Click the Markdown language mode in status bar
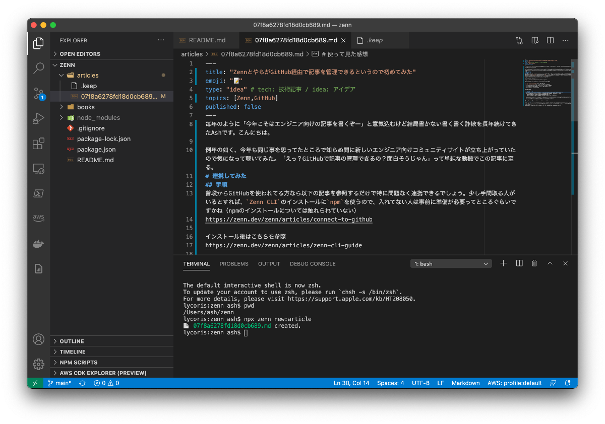Image resolution: width=605 pixels, height=424 pixels. (465, 383)
